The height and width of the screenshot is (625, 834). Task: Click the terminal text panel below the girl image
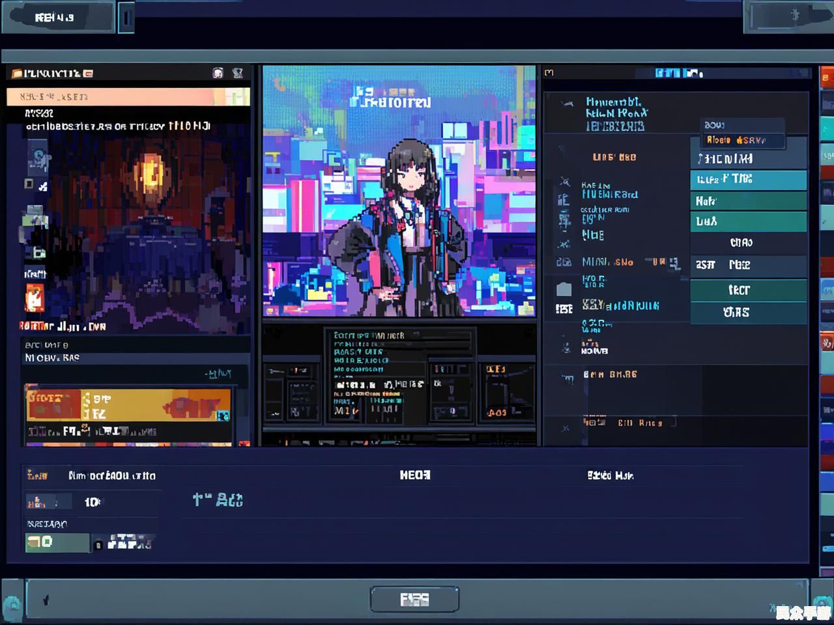click(400, 376)
